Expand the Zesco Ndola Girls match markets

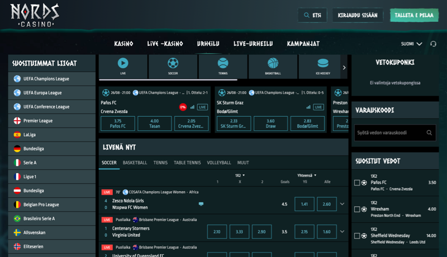coord(343,204)
